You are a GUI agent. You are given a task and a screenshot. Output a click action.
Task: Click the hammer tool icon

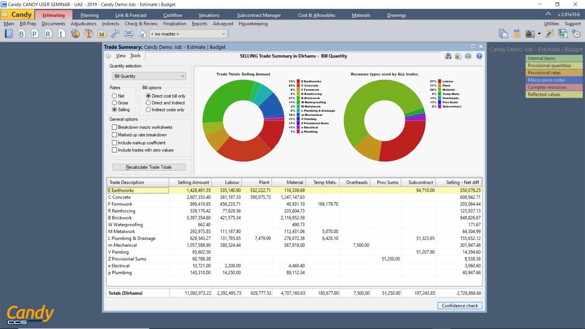coord(115,34)
